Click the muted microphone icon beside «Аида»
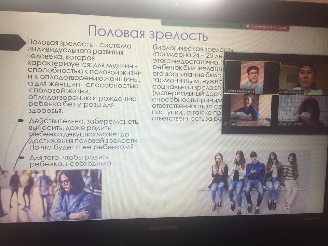The width and height of the screenshot is (328, 246). coord(225,123)
